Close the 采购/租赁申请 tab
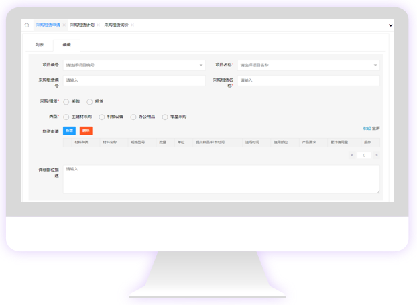This screenshot has height=305, width=417. coord(64,25)
